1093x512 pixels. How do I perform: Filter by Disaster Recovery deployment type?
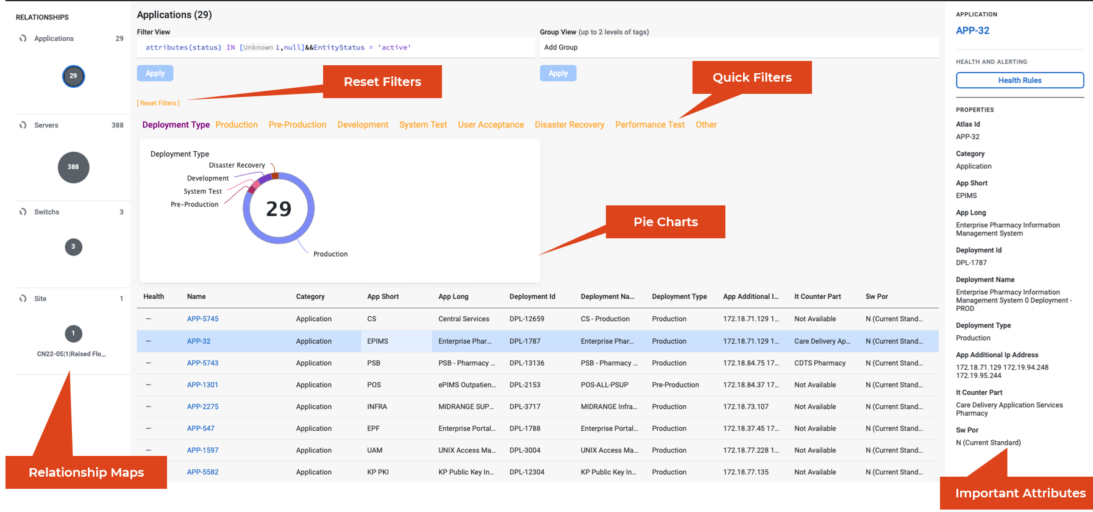pos(569,125)
